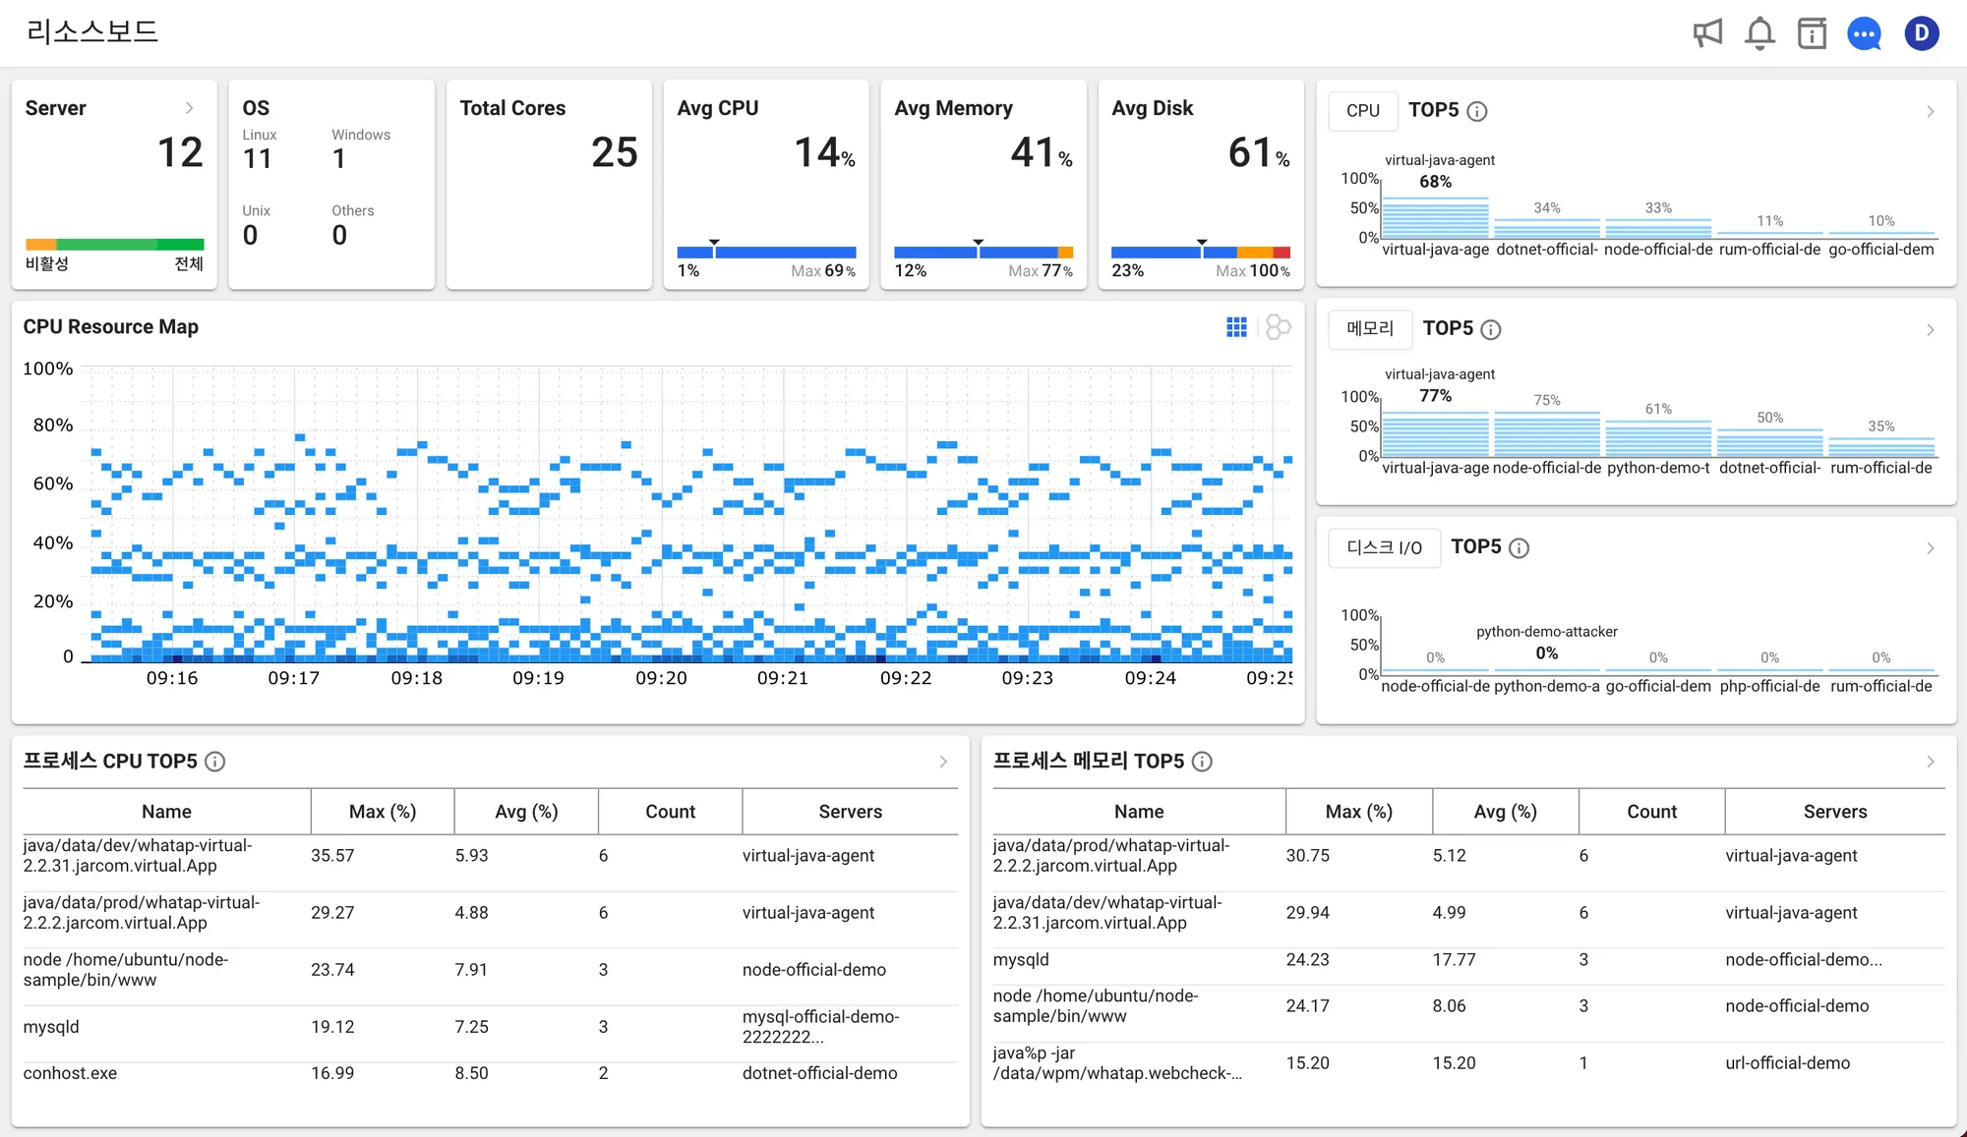1967x1137 pixels.
Task: Switch CPU Resource Map to hexagon view
Action: pos(1278,327)
